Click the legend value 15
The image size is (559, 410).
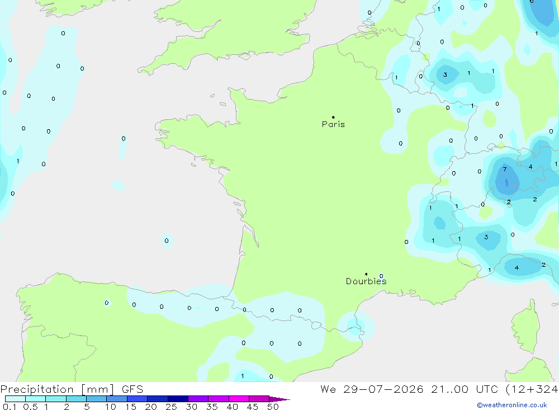click(x=131, y=407)
